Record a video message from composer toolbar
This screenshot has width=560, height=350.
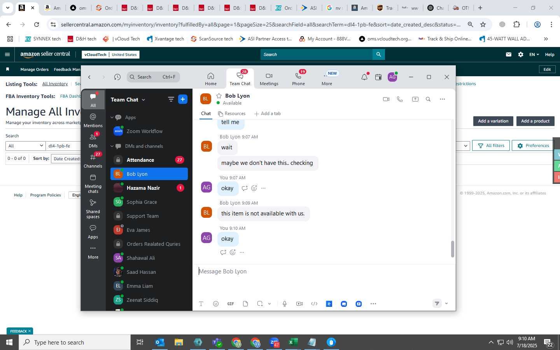click(x=299, y=304)
